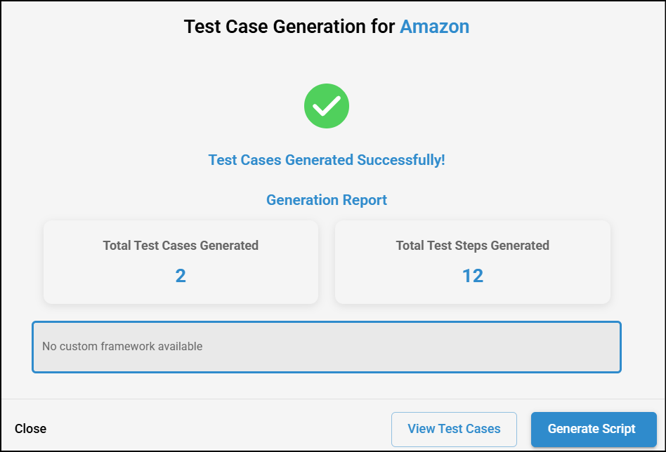Click the Generation Report heading
The height and width of the screenshot is (452, 666).
(327, 200)
